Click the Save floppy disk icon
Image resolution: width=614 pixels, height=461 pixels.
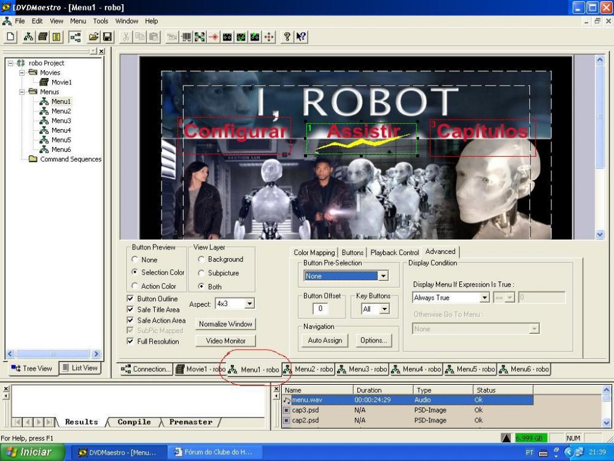[107, 37]
